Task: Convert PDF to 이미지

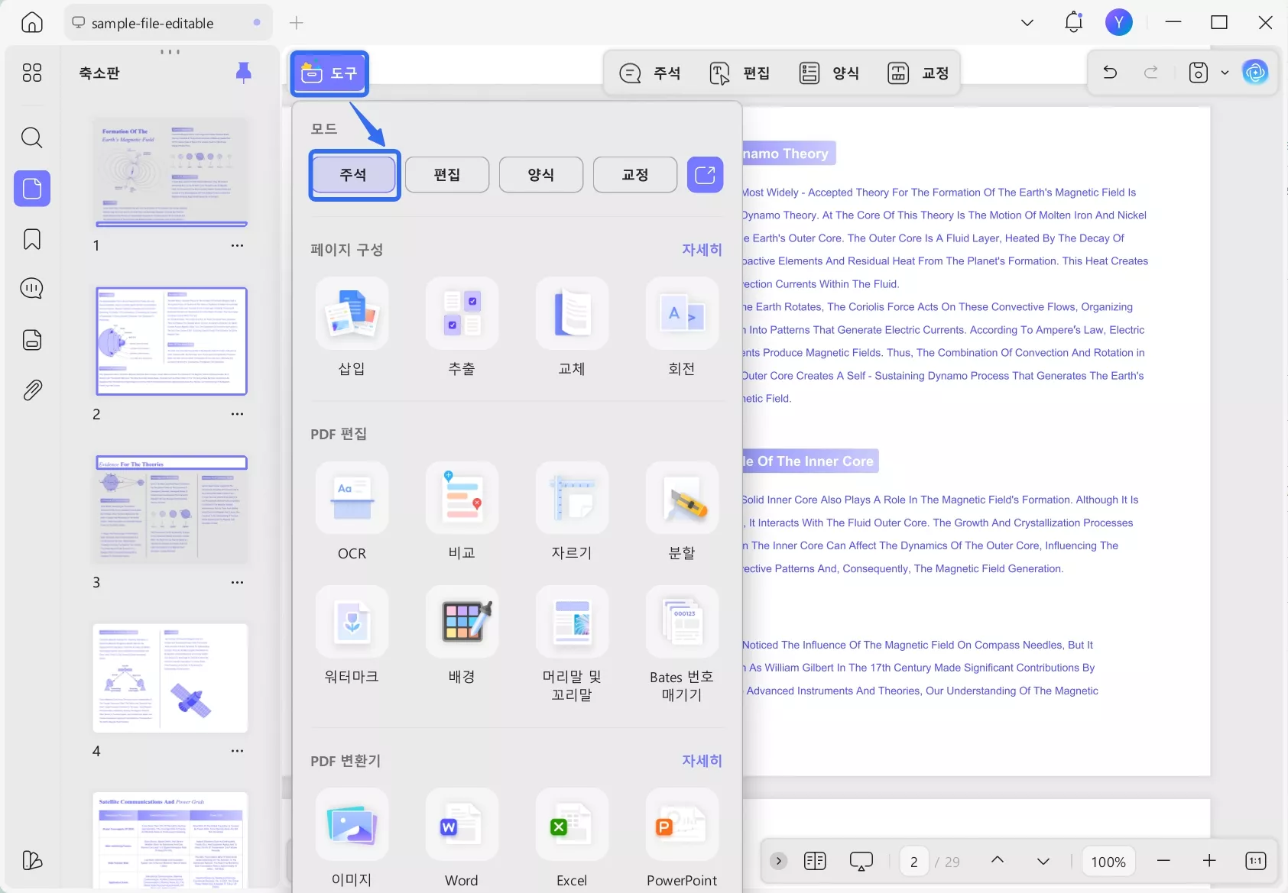Action: click(x=352, y=839)
